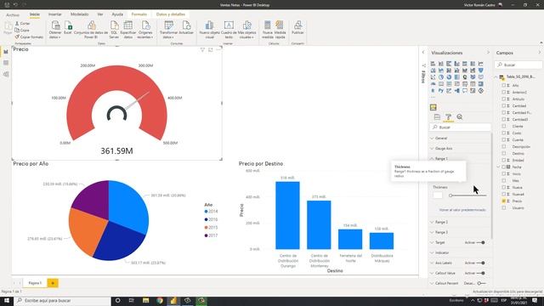The height and width of the screenshot is (306, 544).
Task: Collapse the Tabla_SG table tree
Action: point(496,76)
